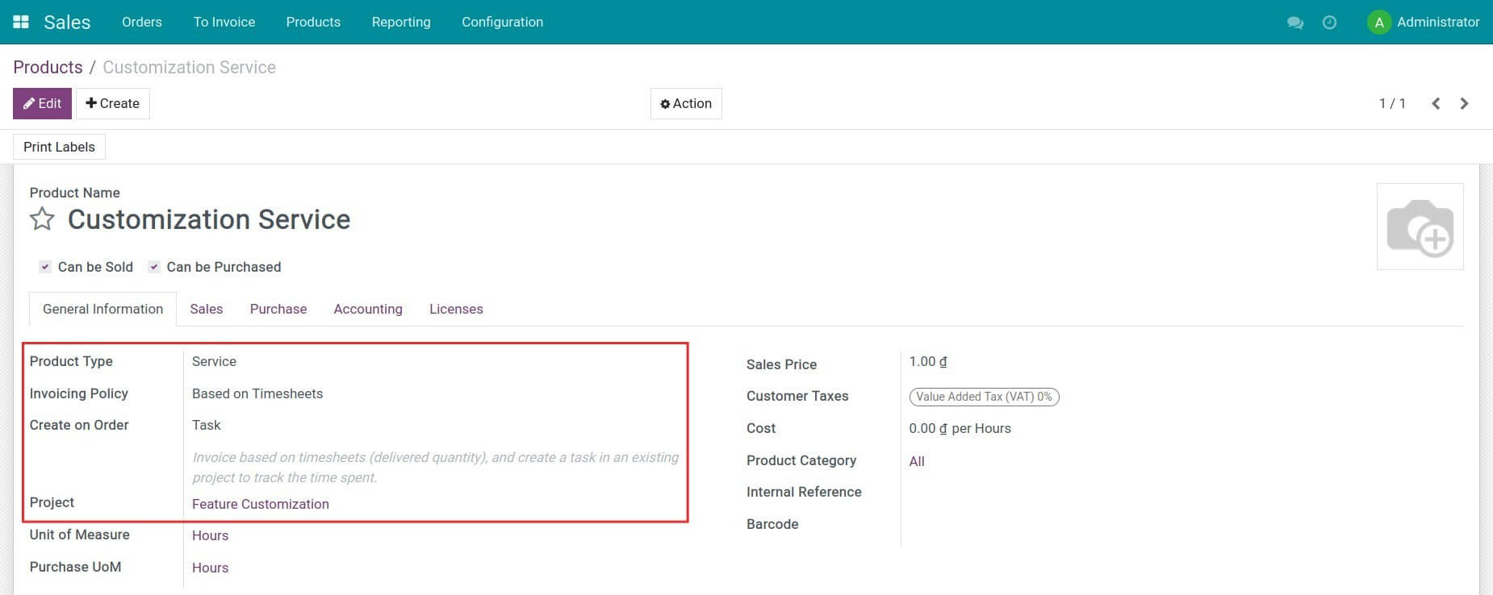The width and height of the screenshot is (1493, 595).
Task: Open the Orders menu
Action: [142, 22]
